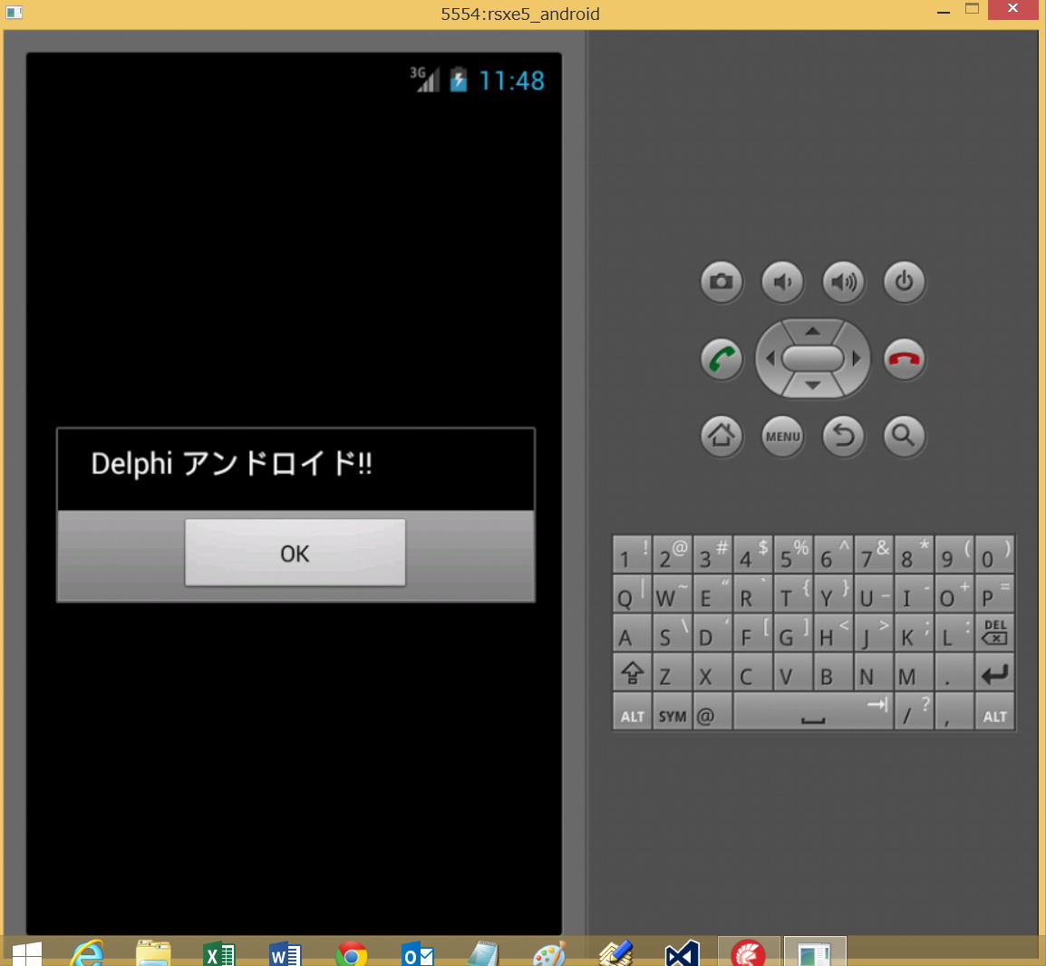Tap the G key

[793, 633]
